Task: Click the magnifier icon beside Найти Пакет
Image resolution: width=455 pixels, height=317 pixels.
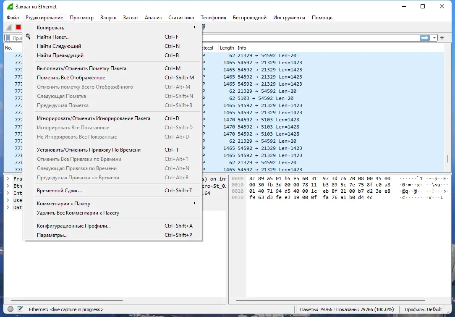Action: tap(28, 37)
